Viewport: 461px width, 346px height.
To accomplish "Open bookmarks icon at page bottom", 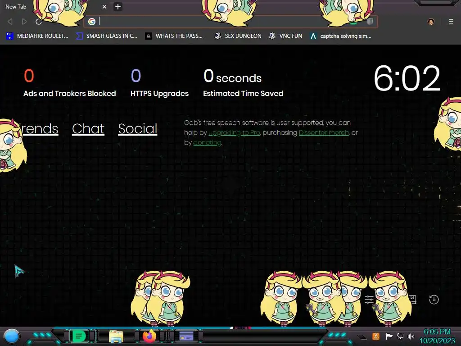I will pyautogui.click(x=413, y=300).
